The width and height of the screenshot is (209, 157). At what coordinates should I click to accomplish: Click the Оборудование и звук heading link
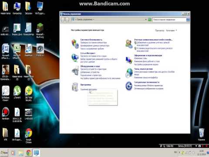click(x=90, y=66)
